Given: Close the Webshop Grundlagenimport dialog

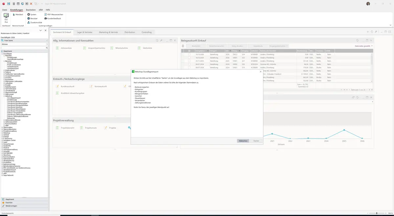Looking at the screenshot, I should tap(261, 71).
